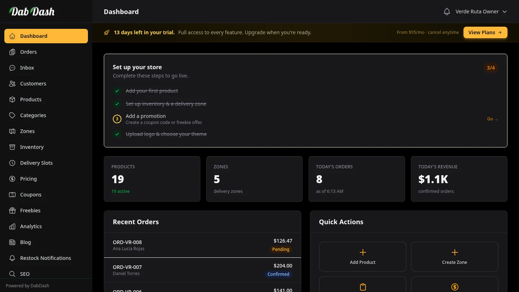
Task: Toggle the Upload logo & choose your theme checkmark
Action: point(117,134)
